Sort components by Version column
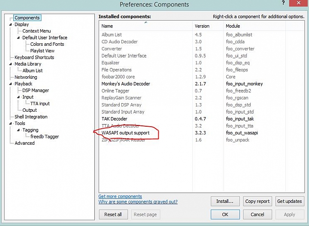The image size is (309, 226). (x=208, y=26)
